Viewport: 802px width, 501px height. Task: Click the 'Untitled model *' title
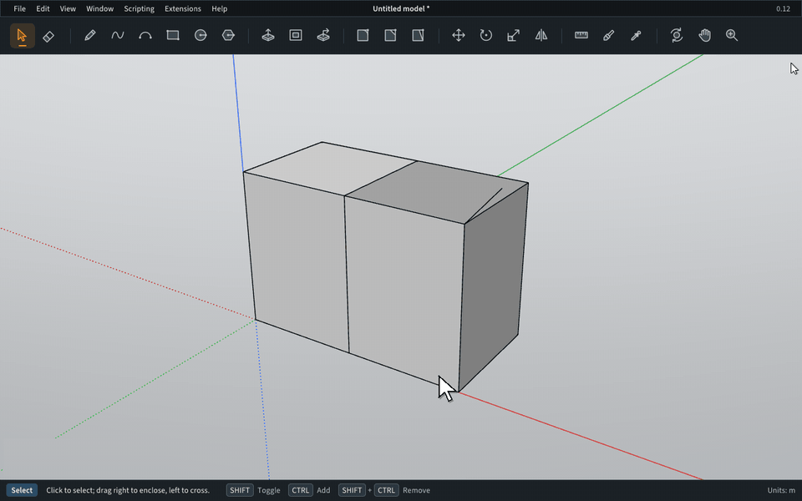[401, 8]
